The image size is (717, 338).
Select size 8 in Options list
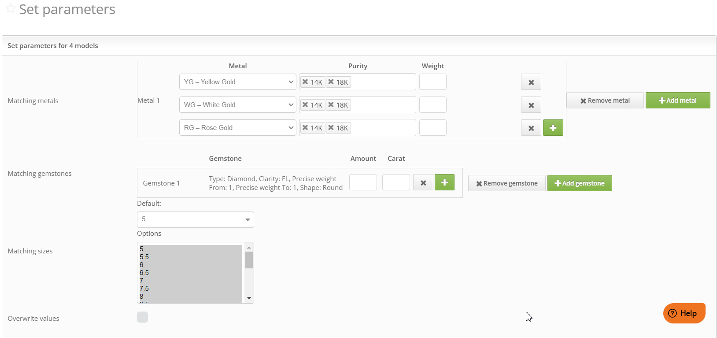point(191,297)
